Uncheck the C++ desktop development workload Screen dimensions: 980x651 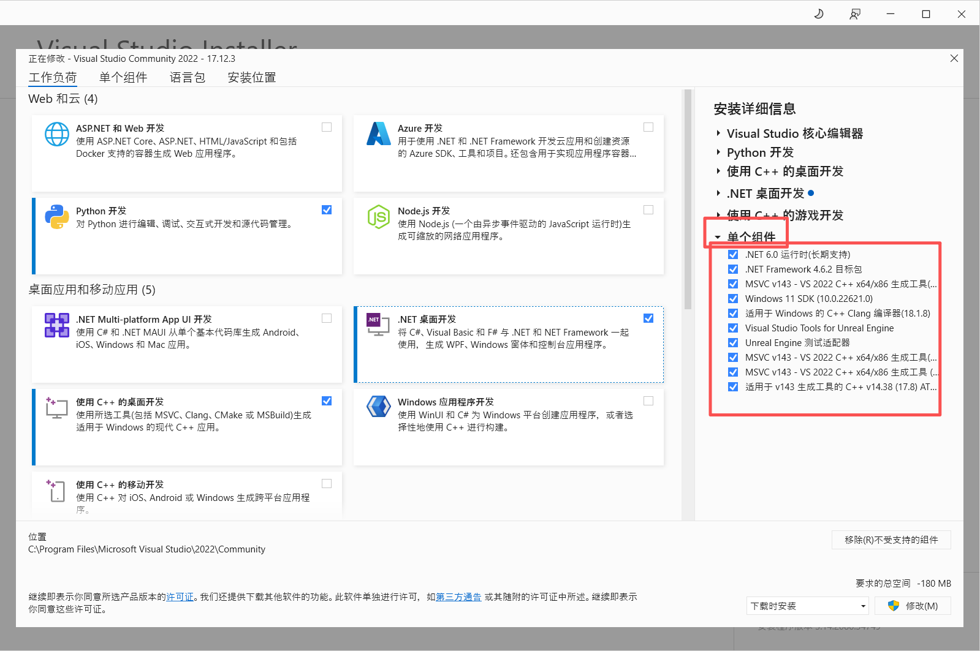[x=327, y=401]
